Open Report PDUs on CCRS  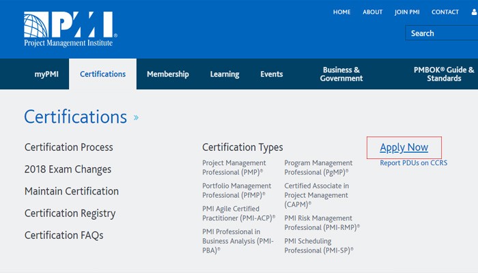(x=413, y=162)
